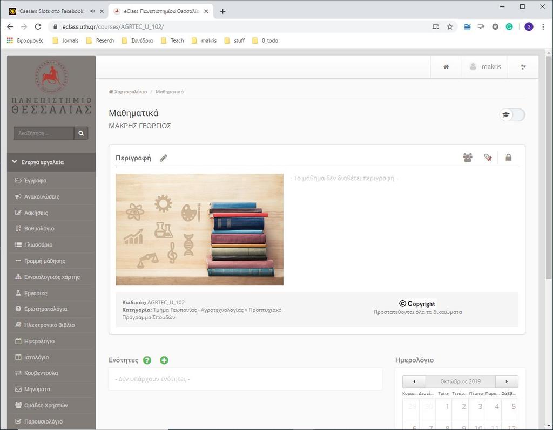Click the Copyright license label

click(417, 303)
